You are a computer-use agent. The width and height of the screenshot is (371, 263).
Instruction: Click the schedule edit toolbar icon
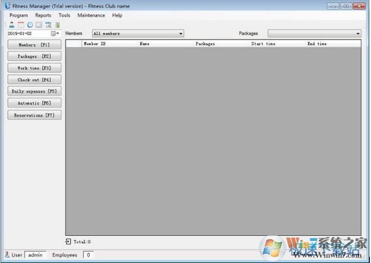[x=48, y=25]
